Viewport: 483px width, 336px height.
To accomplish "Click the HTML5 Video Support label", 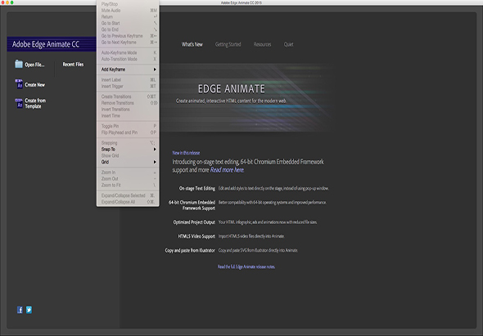I will pos(196,236).
